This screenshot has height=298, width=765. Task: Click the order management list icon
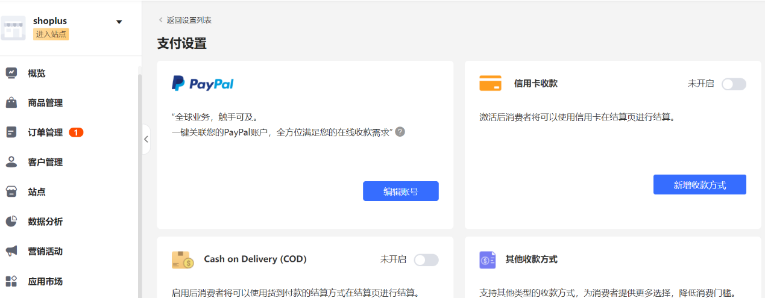coord(11,132)
